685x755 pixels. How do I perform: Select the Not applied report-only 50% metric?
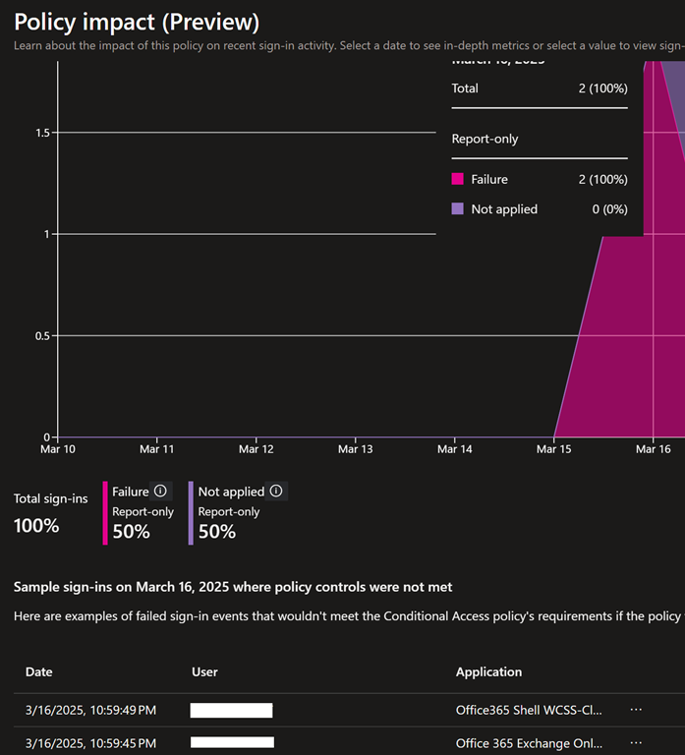[x=216, y=531]
